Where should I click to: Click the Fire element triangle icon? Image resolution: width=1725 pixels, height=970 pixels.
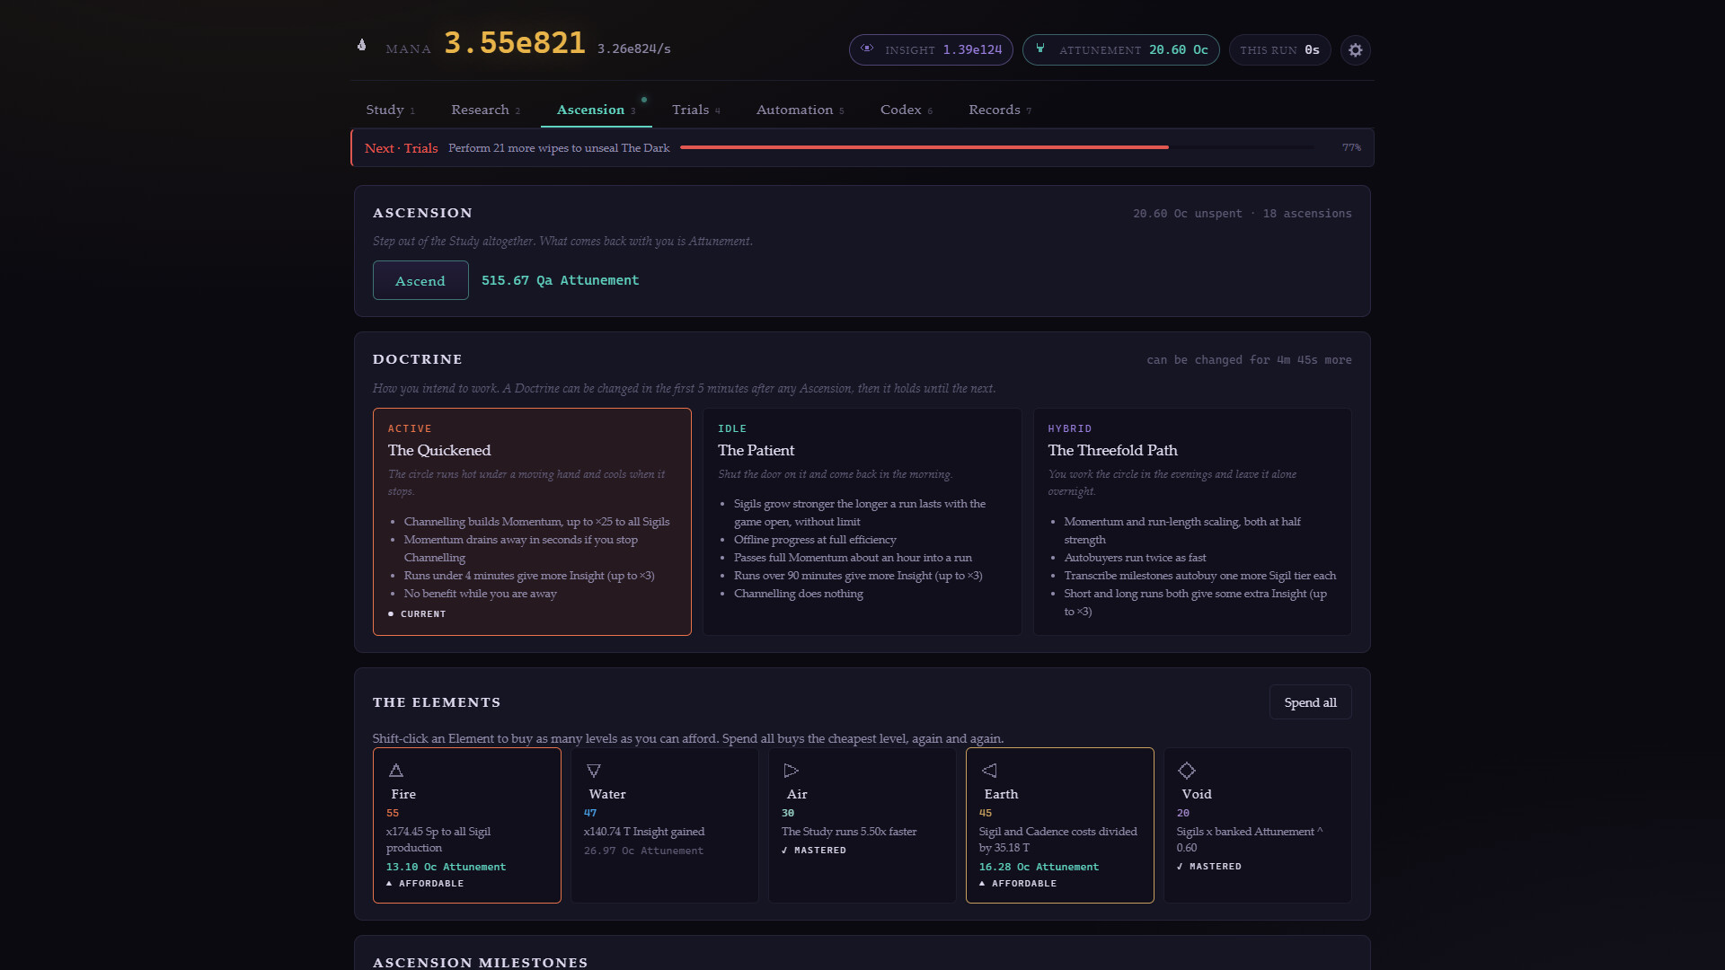pyautogui.click(x=396, y=771)
